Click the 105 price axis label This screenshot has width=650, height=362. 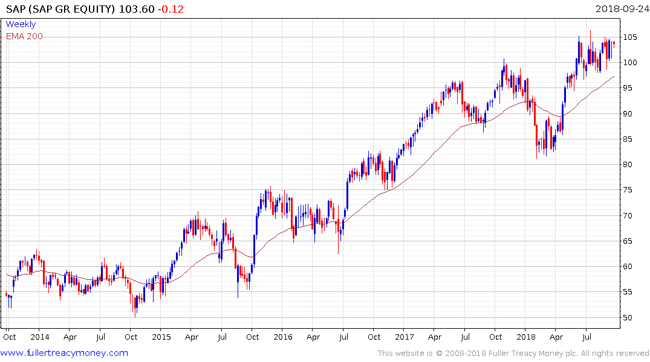click(x=630, y=37)
